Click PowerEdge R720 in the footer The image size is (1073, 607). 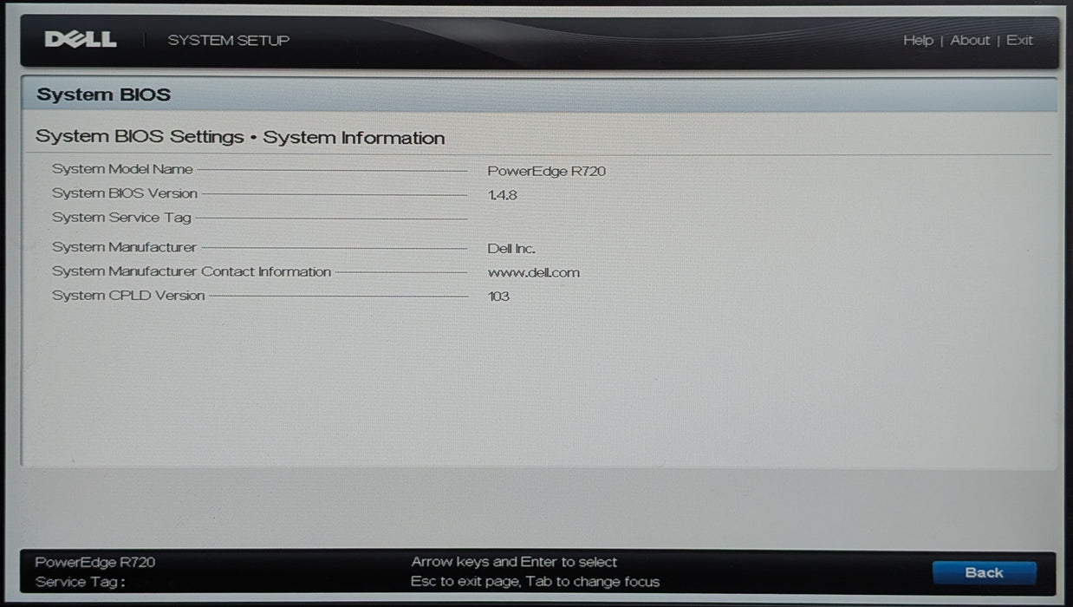95,562
